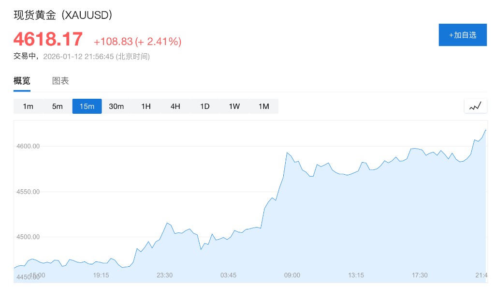Click the 17:30 time axis label
This screenshot has height=289, width=495.
pos(420,275)
